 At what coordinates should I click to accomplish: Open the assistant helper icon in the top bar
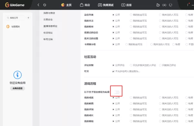(x=158, y=5)
